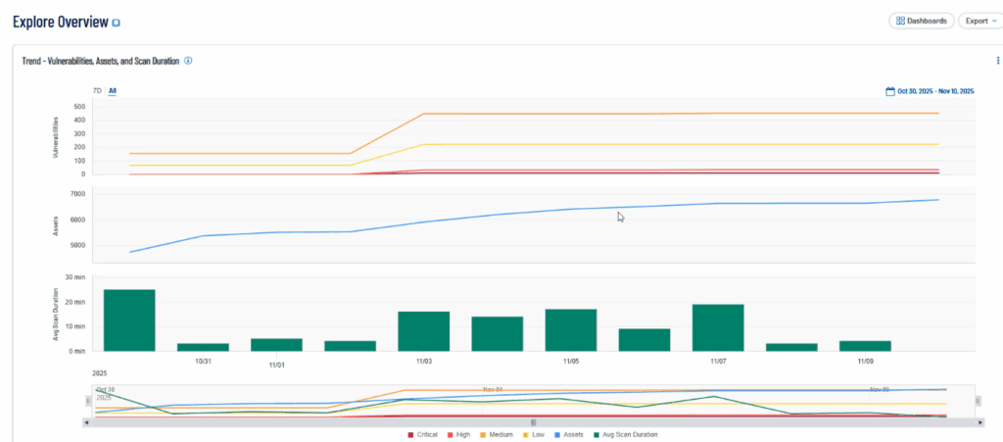Toggle the High series in legend
The image size is (1003, 442).
pos(458,434)
